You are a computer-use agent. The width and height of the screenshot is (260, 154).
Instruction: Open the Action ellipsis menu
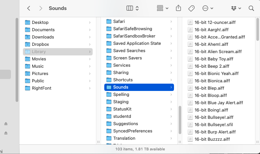tap(208, 8)
